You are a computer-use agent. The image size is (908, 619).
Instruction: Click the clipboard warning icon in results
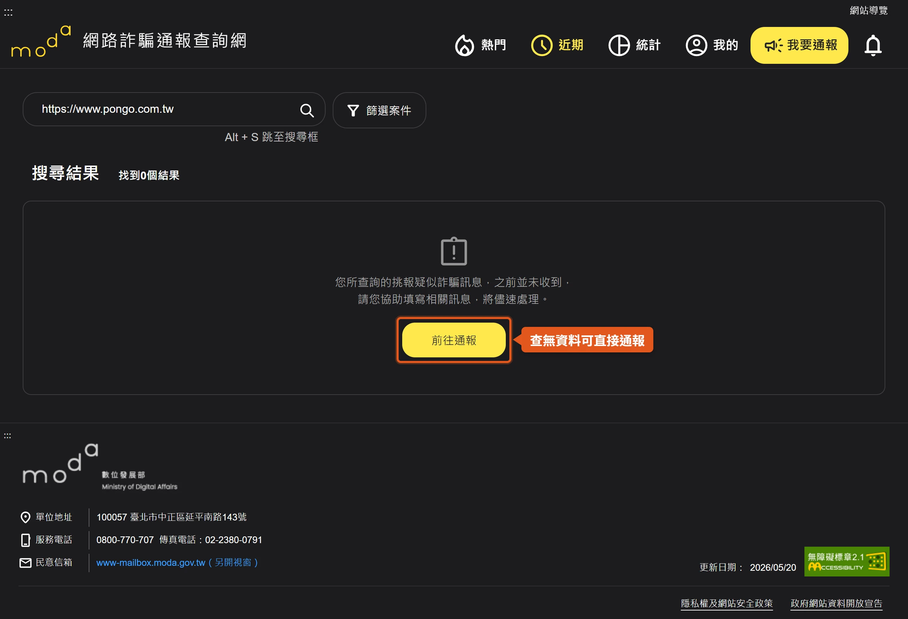click(x=454, y=251)
